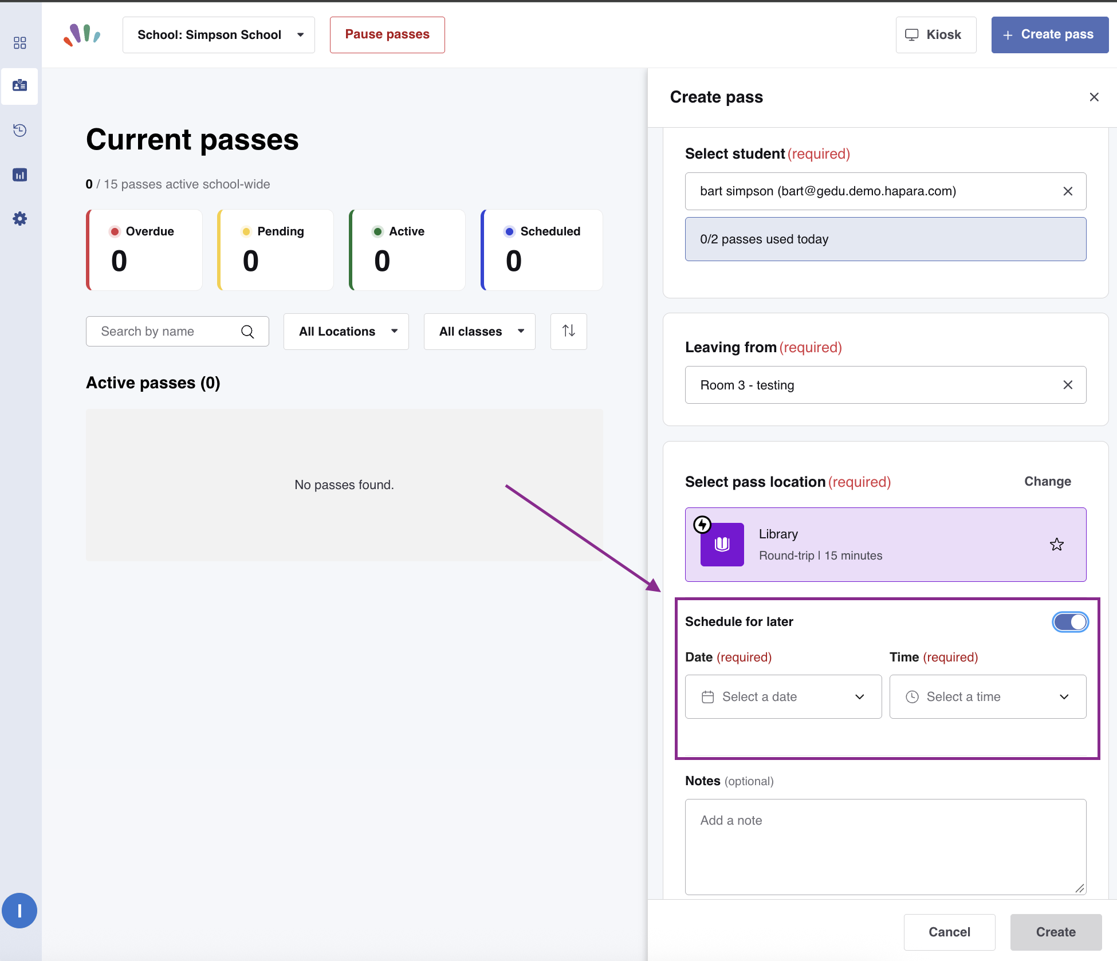Filter by the Active status card
This screenshot has width=1117, height=961.
coord(407,250)
